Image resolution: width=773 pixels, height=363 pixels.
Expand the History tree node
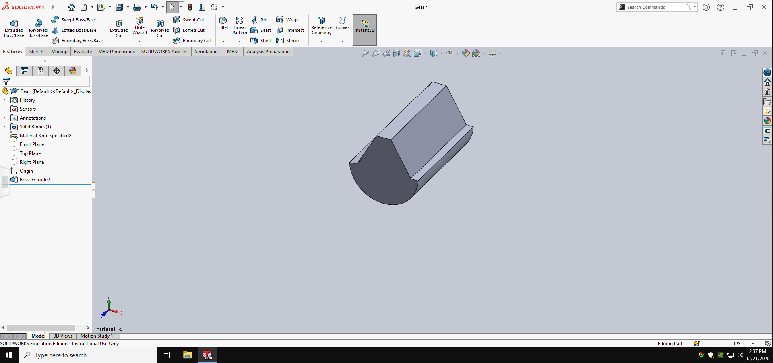4,100
